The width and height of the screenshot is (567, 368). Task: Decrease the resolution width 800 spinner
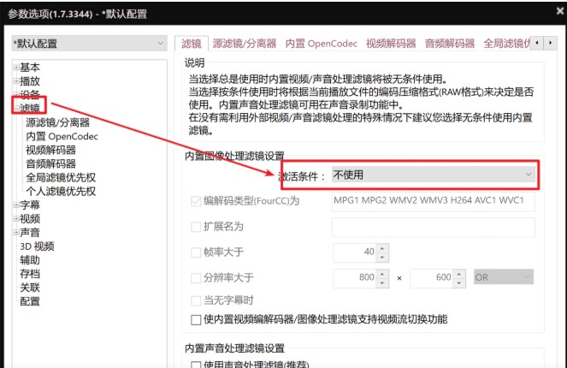pyautogui.click(x=382, y=282)
